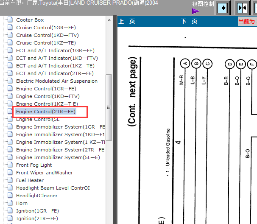Viewport: 257px width, 224px height.
Task: Select HeadlightCleaner entry
Action: click(37, 196)
